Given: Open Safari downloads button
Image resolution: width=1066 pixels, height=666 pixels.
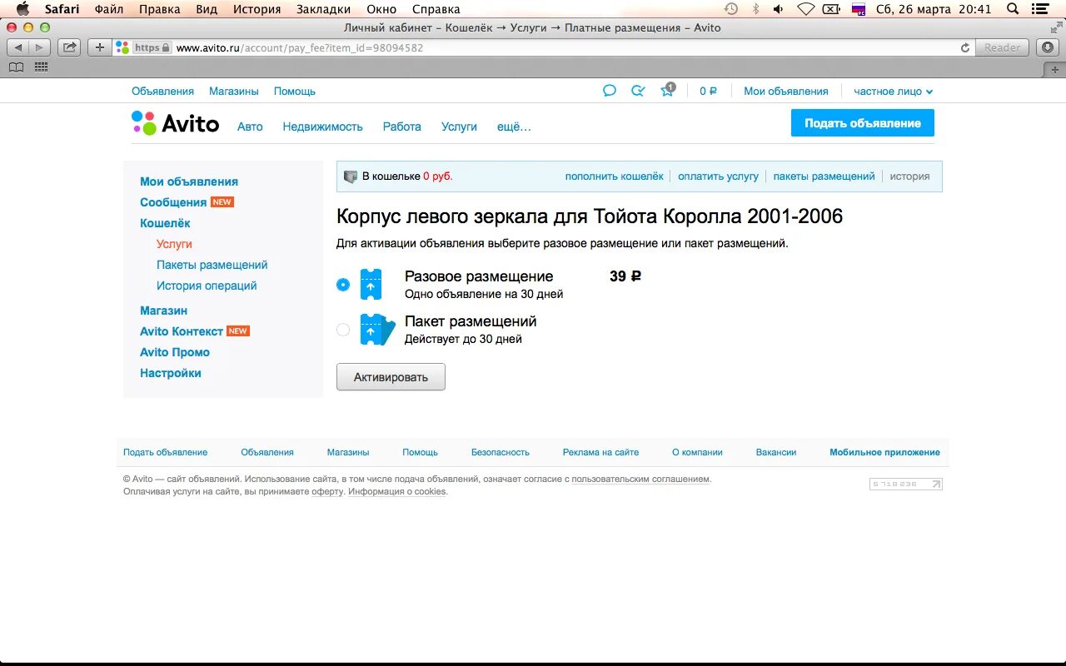Looking at the screenshot, I should (1048, 47).
